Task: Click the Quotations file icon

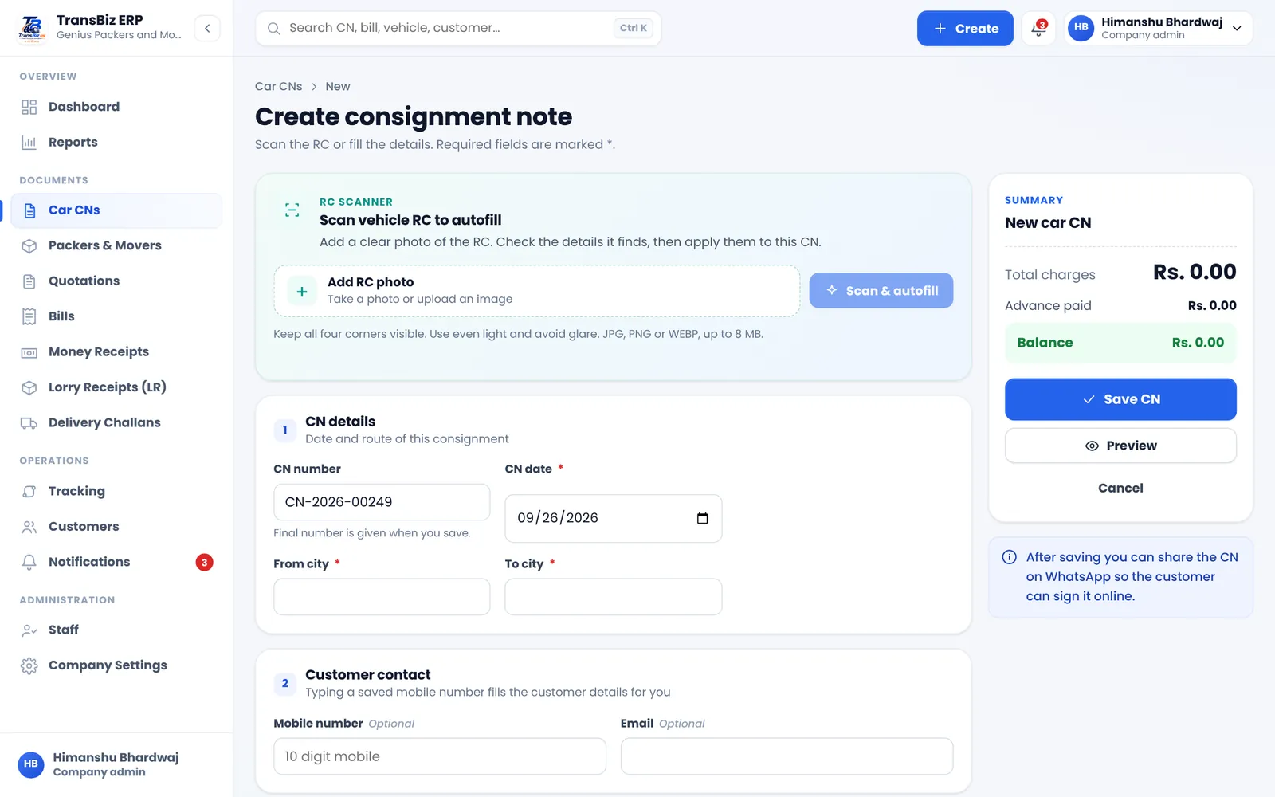Action: pyautogui.click(x=29, y=281)
